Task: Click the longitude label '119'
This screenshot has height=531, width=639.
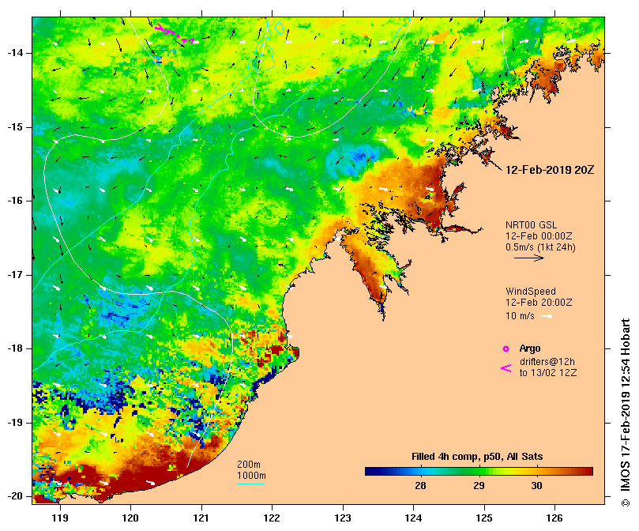Action: 60,518
